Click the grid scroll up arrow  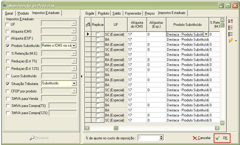[x=222, y=20]
